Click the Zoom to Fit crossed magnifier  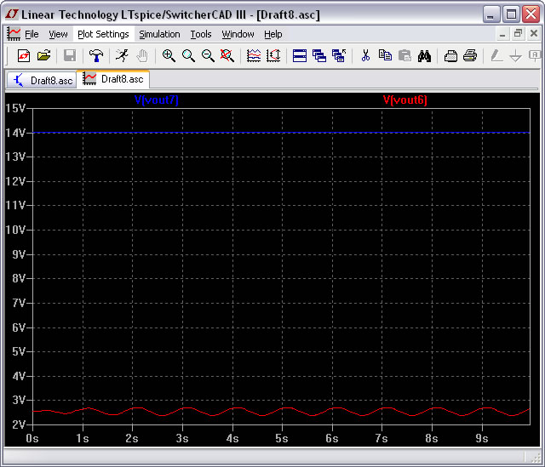[227, 55]
